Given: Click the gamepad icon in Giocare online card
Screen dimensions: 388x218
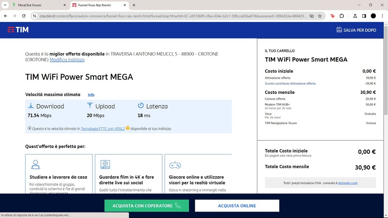Looking at the screenshot, I should pyautogui.click(x=175, y=165).
